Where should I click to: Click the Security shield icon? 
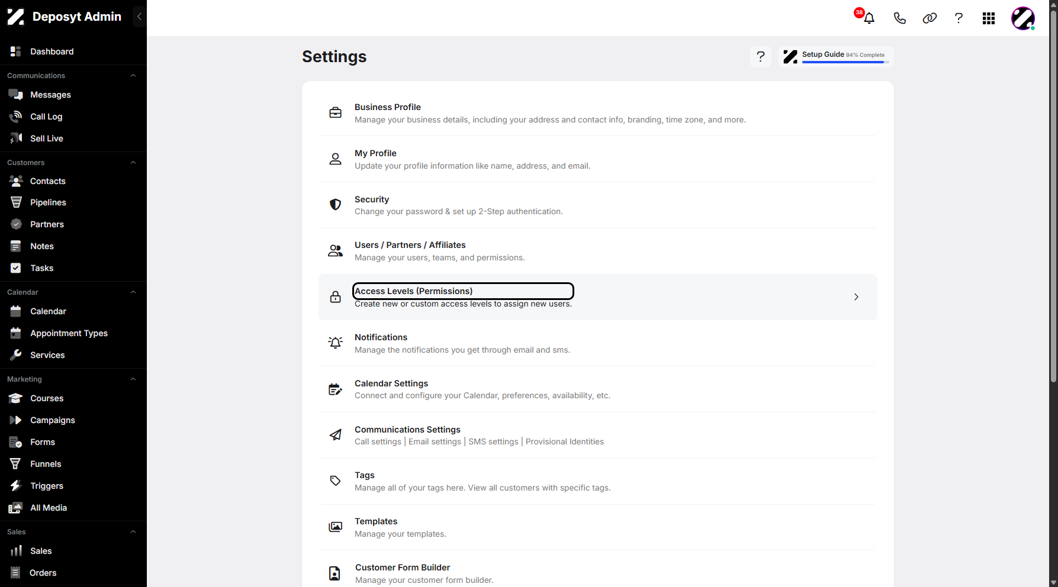point(335,205)
